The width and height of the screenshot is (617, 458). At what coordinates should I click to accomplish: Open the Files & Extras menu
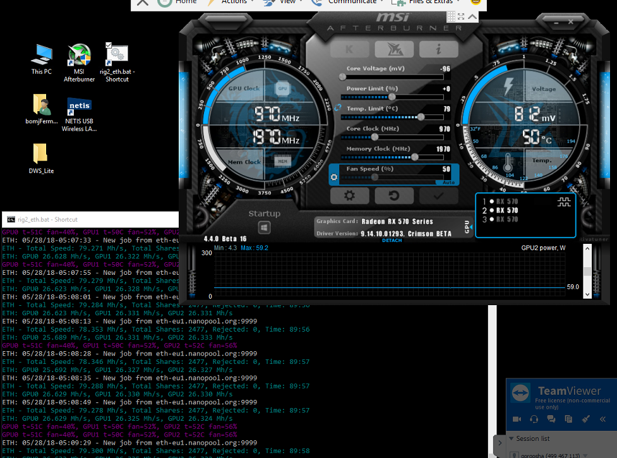click(x=426, y=2)
